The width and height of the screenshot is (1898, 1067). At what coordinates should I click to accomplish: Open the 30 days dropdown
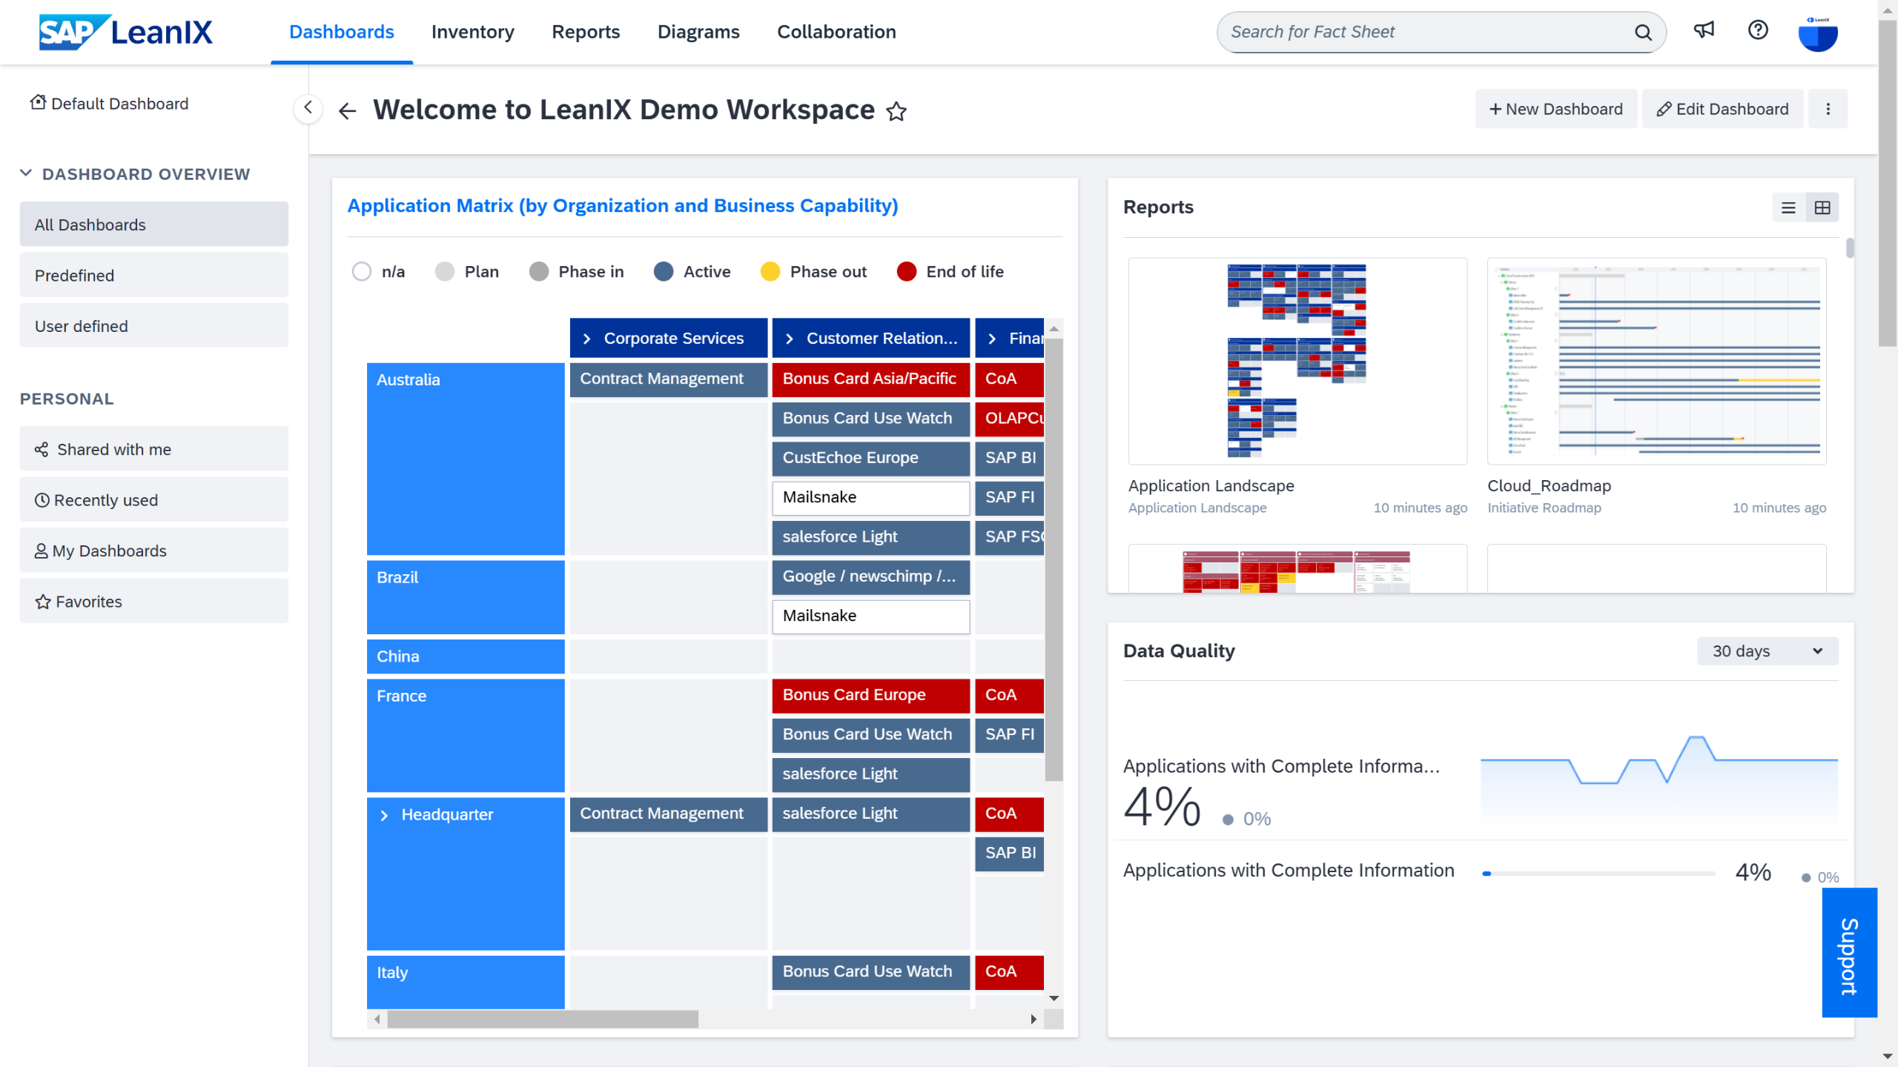tap(1767, 651)
